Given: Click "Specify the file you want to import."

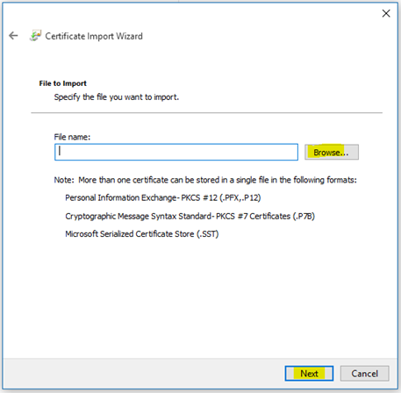Looking at the screenshot, I should [x=117, y=97].
